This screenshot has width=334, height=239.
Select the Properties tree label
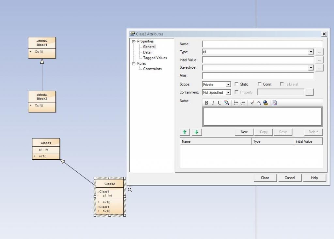pyautogui.click(x=145, y=41)
